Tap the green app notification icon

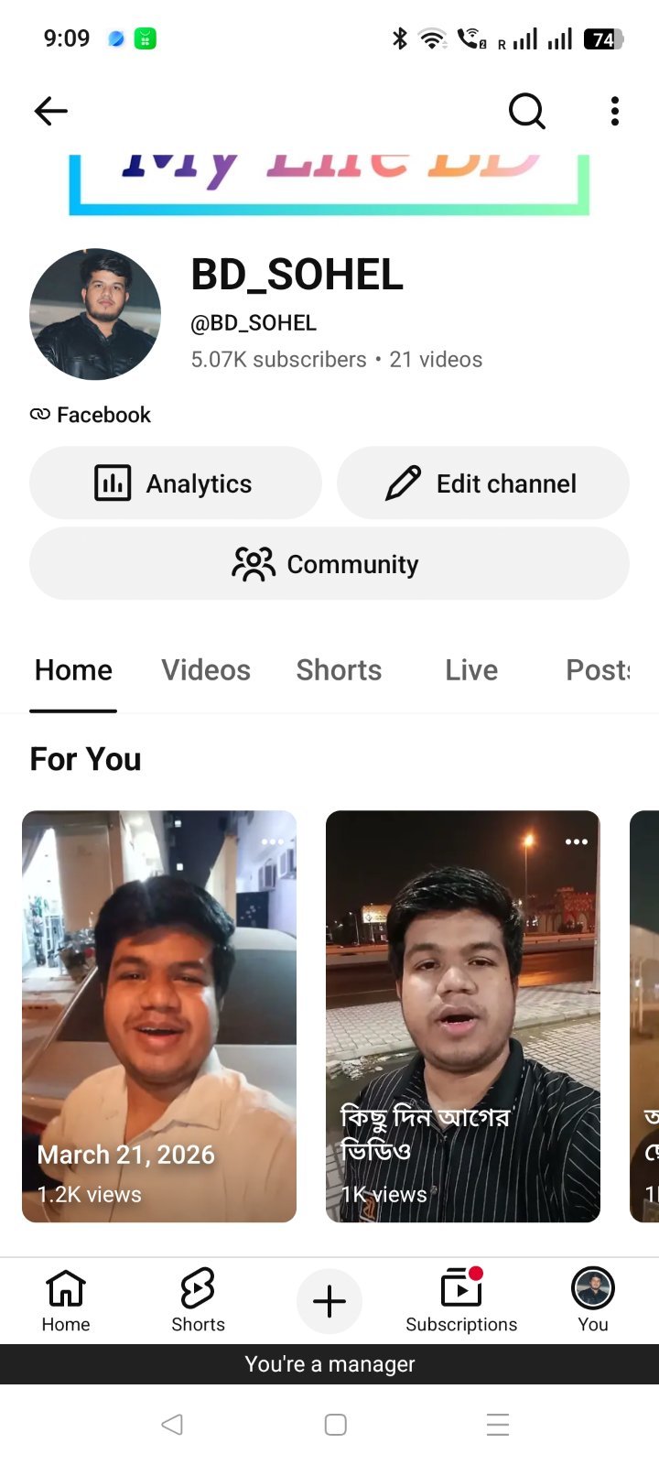[x=146, y=38]
